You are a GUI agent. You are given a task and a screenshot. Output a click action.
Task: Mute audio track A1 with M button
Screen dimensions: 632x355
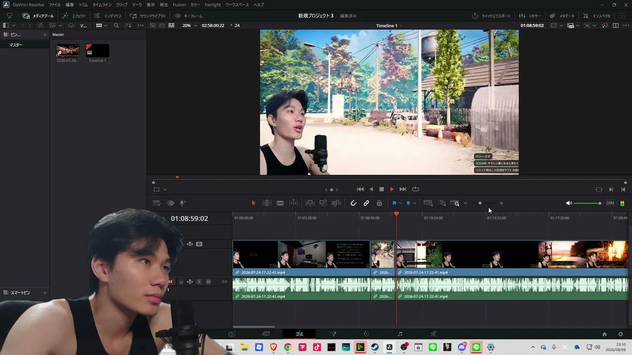click(x=208, y=282)
